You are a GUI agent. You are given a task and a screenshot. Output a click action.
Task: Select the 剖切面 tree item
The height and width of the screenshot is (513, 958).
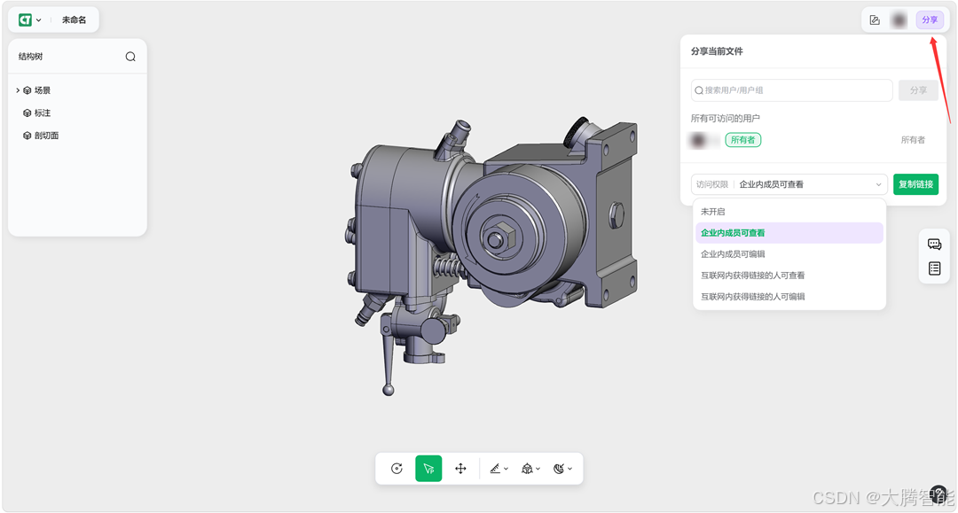(46, 136)
